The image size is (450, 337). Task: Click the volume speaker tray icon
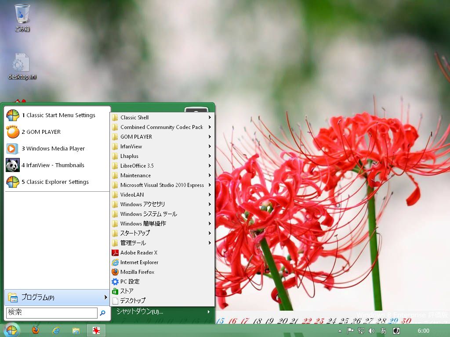pyautogui.click(x=371, y=331)
